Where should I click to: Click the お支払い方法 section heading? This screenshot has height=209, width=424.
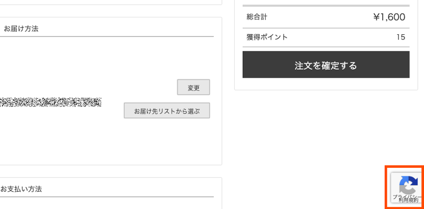pos(21,189)
